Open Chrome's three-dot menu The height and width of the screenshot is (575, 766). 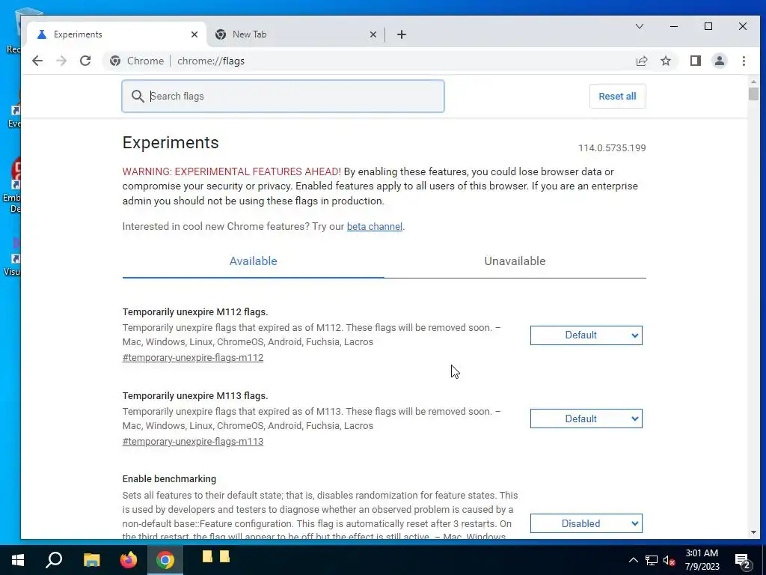(x=744, y=61)
